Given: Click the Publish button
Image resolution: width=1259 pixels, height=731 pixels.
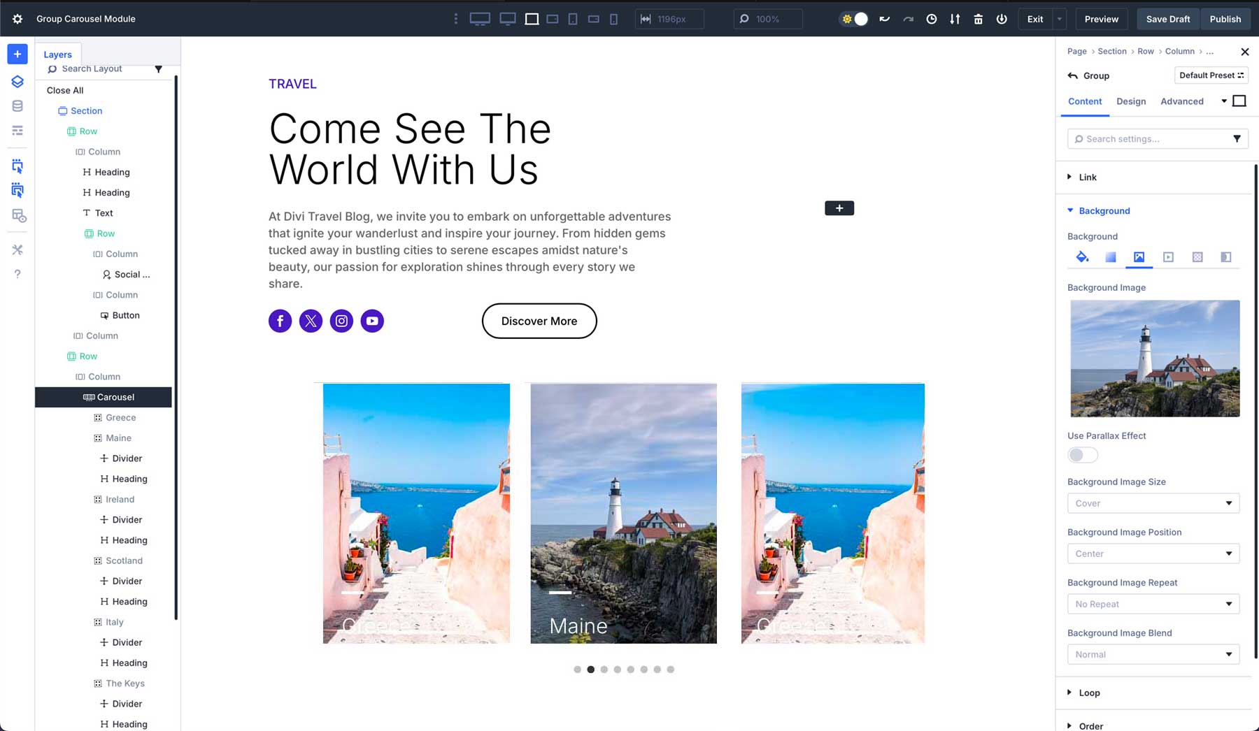Looking at the screenshot, I should [1225, 19].
